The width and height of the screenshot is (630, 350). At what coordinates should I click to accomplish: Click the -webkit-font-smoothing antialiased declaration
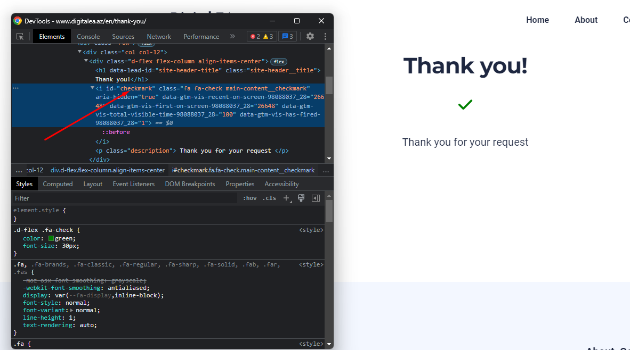tap(86, 288)
